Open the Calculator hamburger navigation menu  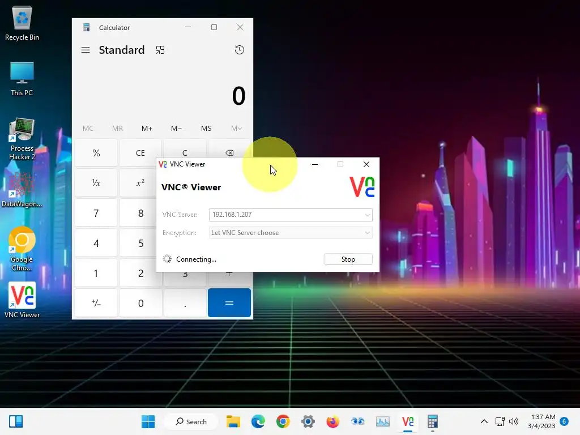[86, 50]
